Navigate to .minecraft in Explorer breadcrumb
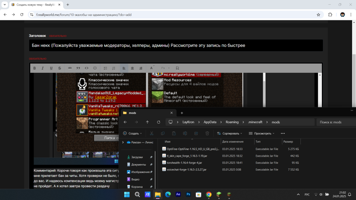Screen dimensions: 356x200 (255, 122)
